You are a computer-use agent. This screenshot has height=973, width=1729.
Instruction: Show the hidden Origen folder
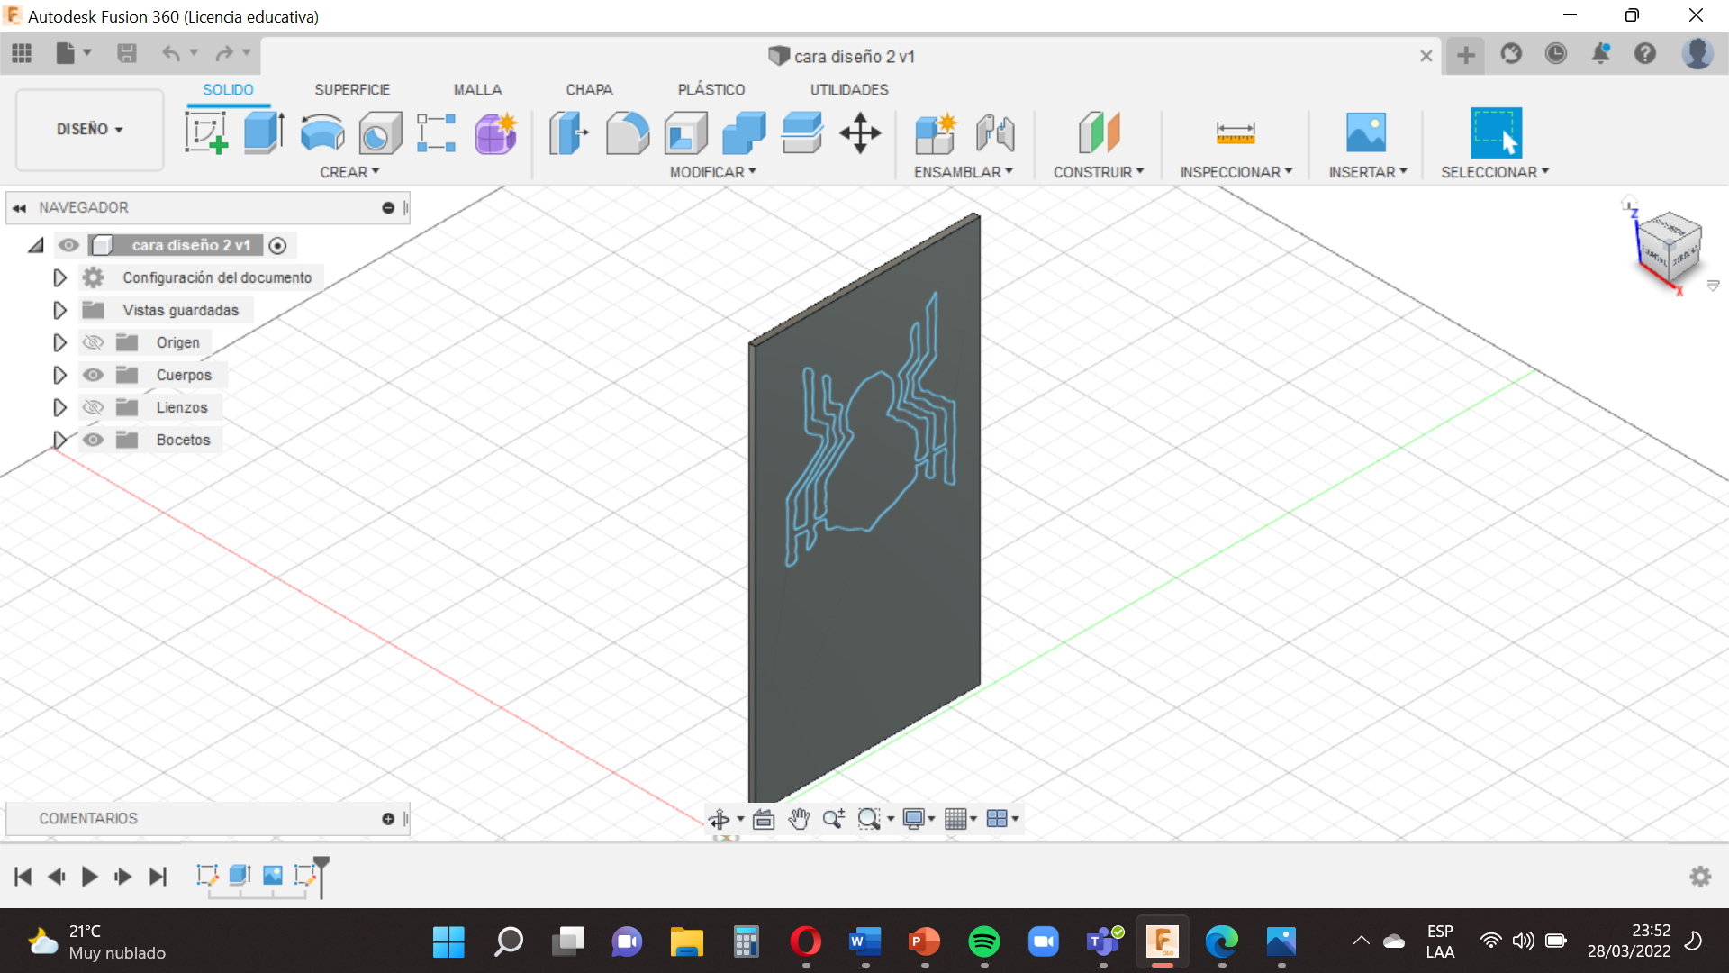pos(93,342)
